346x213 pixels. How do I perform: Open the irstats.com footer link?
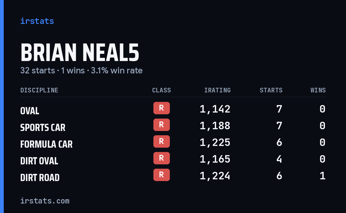(45, 201)
